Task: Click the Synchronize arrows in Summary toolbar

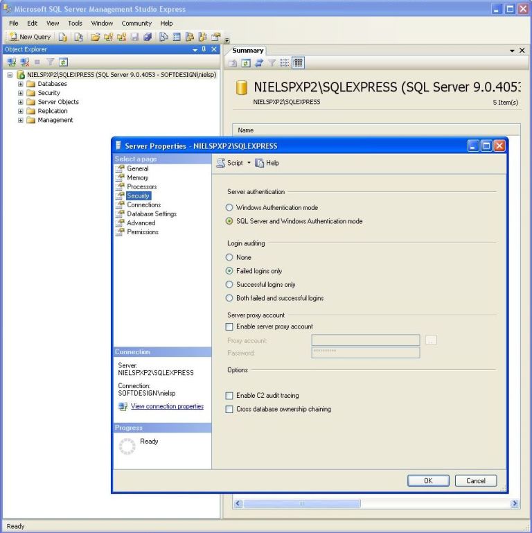Action: (x=259, y=63)
